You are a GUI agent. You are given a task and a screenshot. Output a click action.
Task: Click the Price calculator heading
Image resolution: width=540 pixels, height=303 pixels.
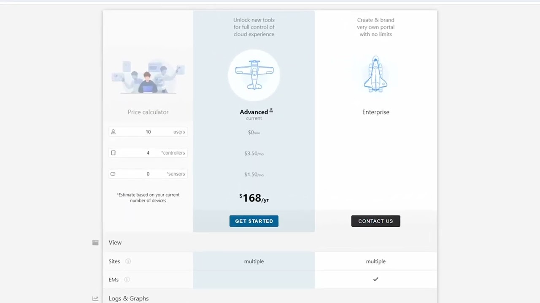click(x=148, y=112)
